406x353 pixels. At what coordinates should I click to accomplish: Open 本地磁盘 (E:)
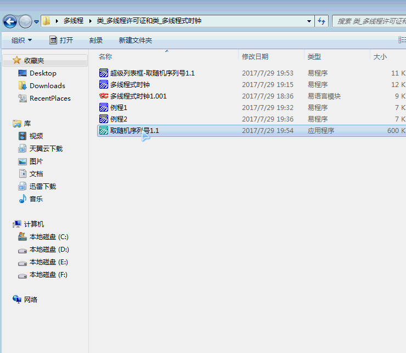(x=49, y=262)
